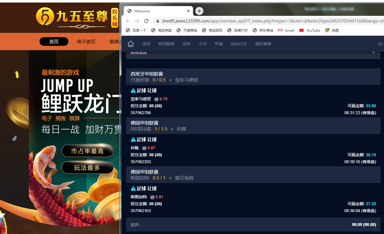Click the total 90.00 (90.00) value

tap(364, 224)
